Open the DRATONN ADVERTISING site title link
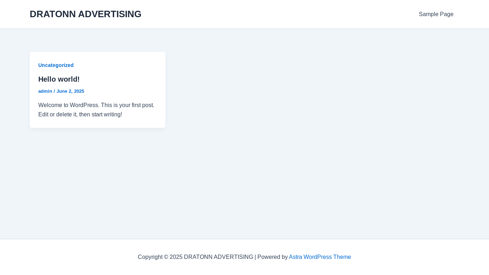Image resolution: width=489 pixels, height=275 pixels. coord(86,14)
